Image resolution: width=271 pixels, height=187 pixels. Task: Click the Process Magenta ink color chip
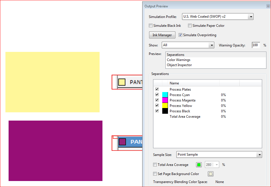click(x=165, y=100)
